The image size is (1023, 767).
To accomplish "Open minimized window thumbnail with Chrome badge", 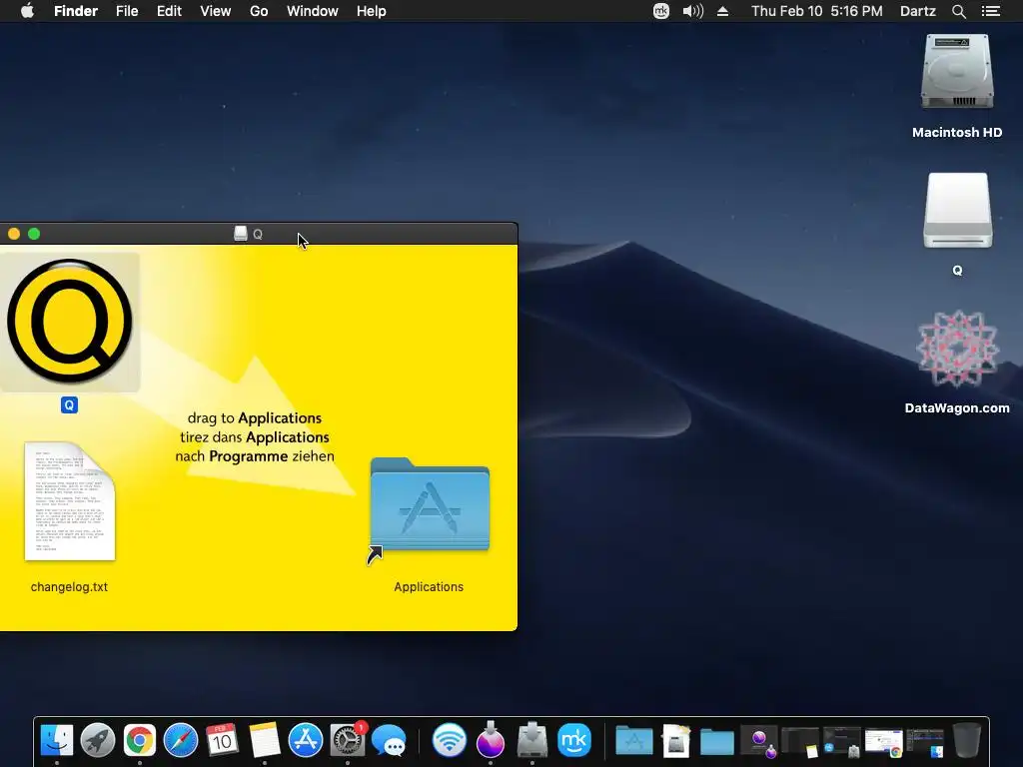I will click(x=883, y=742).
